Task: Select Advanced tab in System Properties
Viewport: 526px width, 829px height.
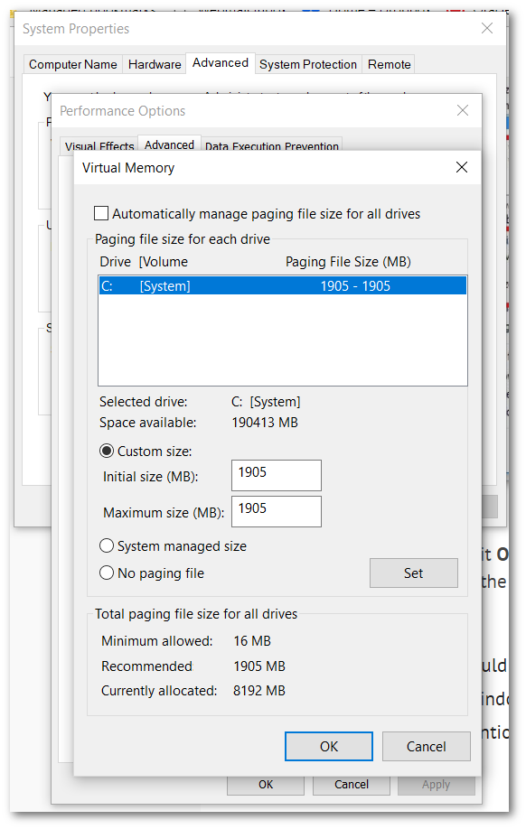Action: pyautogui.click(x=221, y=63)
